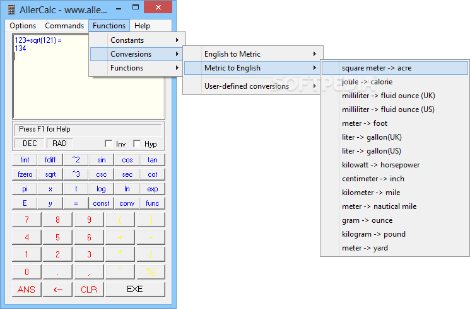The height and width of the screenshot is (309, 470).
Task: Insert the sqrt function
Action: [x=50, y=174]
